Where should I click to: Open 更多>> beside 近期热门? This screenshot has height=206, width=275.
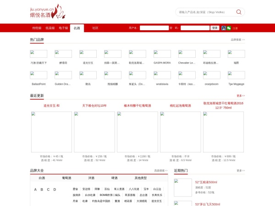241,170
